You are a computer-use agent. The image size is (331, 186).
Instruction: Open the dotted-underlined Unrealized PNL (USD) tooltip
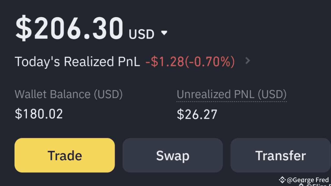tap(232, 95)
